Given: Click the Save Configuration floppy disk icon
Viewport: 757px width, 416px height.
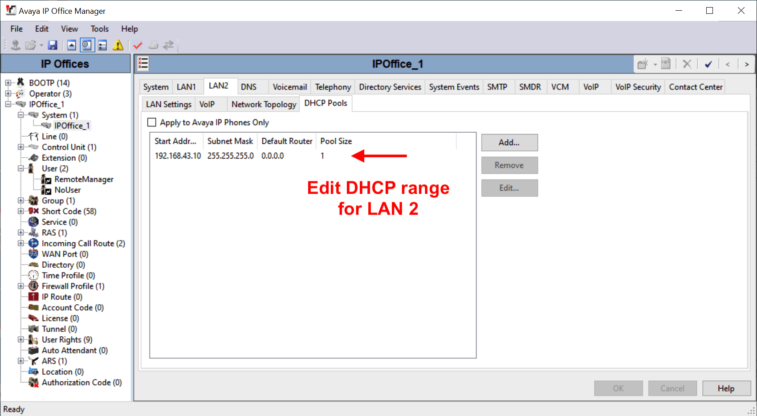Looking at the screenshot, I should click(53, 45).
